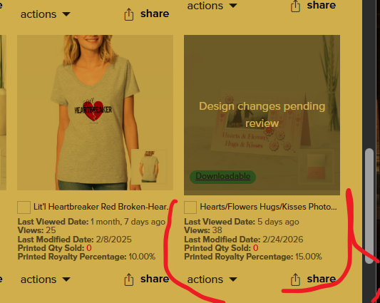Click share text below Hearts/Flowers card
380x303 pixels.
322,279
